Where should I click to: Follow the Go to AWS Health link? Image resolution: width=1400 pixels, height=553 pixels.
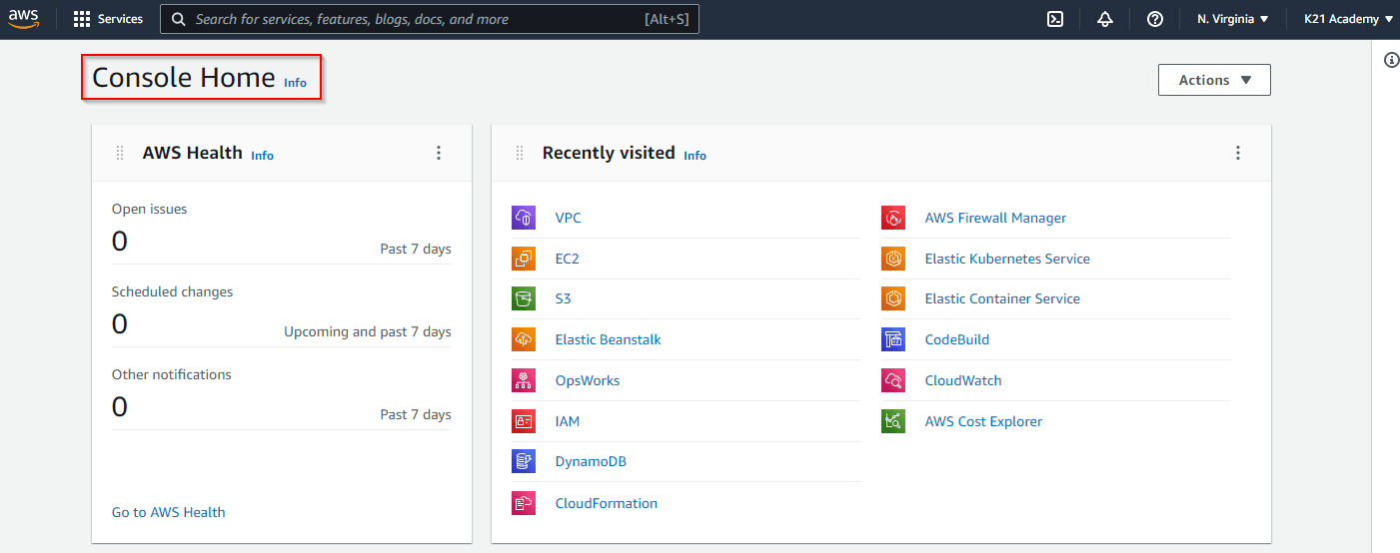tap(168, 512)
